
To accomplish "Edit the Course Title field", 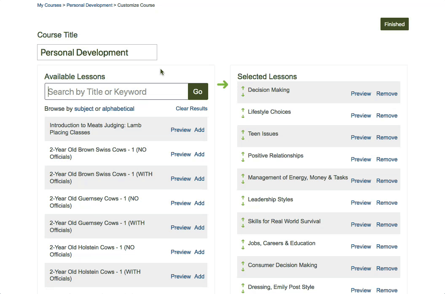I will point(97,52).
